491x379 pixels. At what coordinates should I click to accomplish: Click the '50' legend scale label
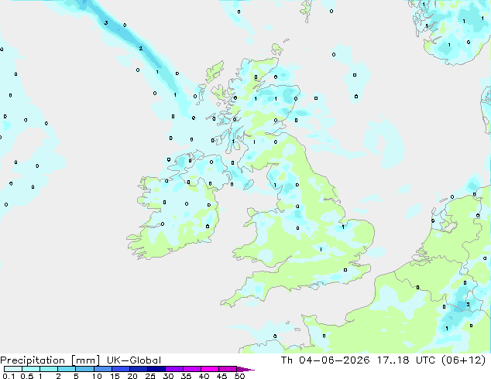point(239,376)
